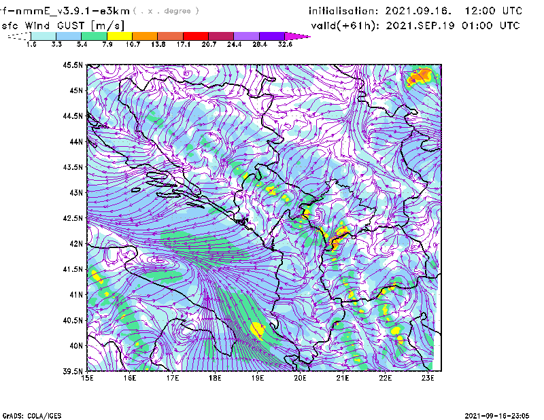This screenshot has height=420, width=544.
Task: Click the light blue legend swatch
Action: [69, 36]
